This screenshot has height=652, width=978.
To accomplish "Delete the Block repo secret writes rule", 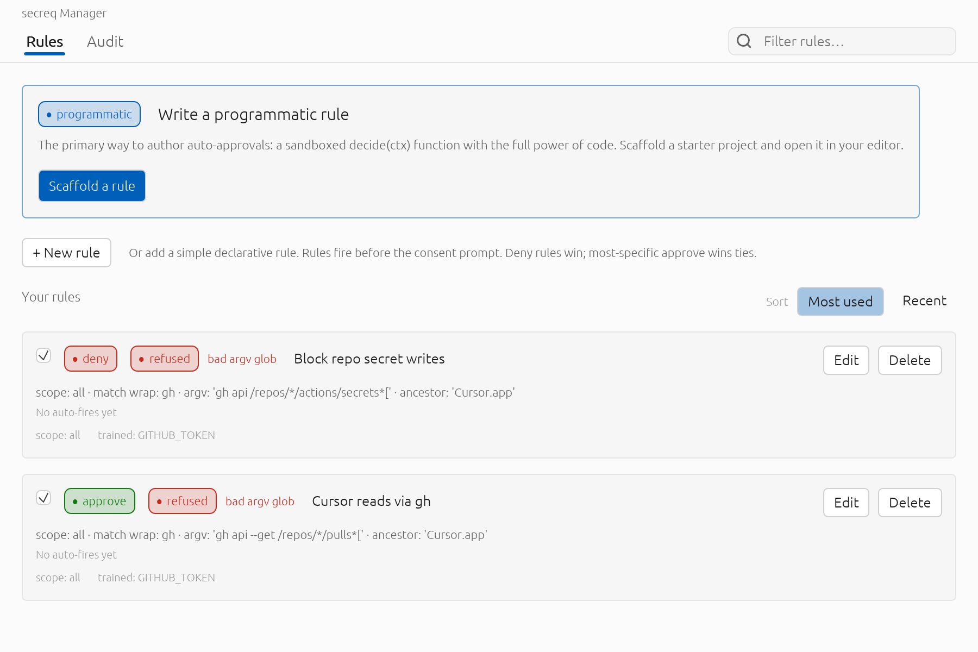I will pyautogui.click(x=910, y=360).
